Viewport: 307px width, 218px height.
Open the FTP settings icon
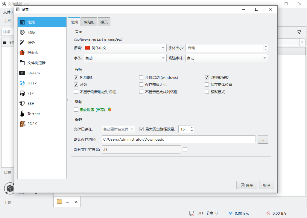point(22,93)
